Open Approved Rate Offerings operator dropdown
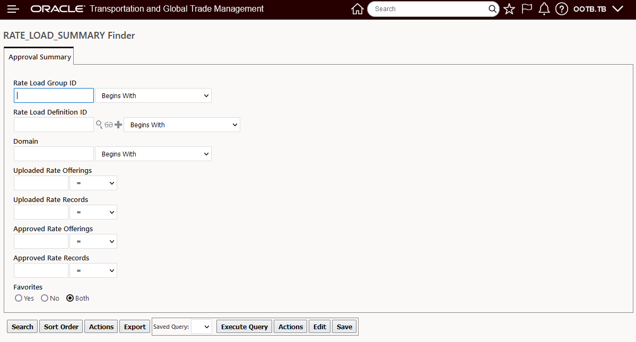Viewport: 636px width, 342px height. coord(93,241)
